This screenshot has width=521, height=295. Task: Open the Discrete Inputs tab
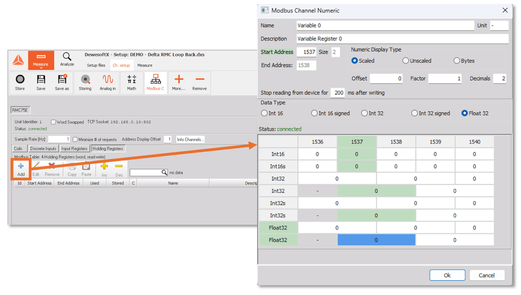pyautogui.click(x=43, y=149)
